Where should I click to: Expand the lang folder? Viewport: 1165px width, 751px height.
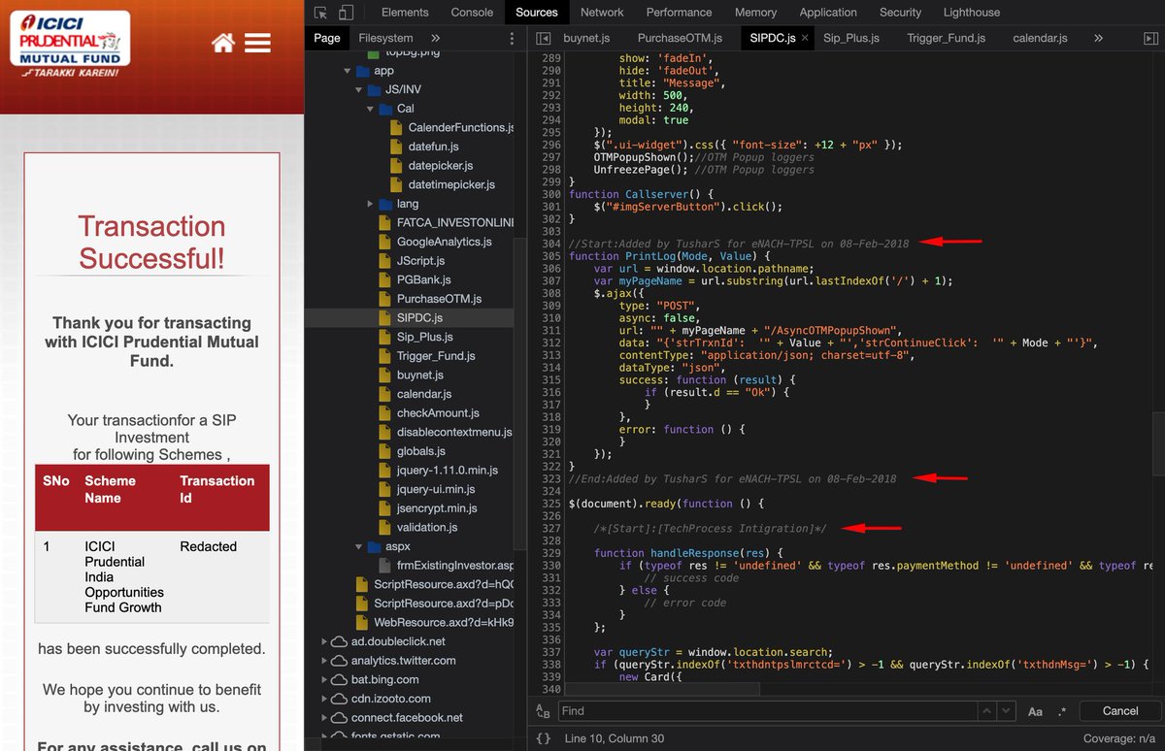371,204
